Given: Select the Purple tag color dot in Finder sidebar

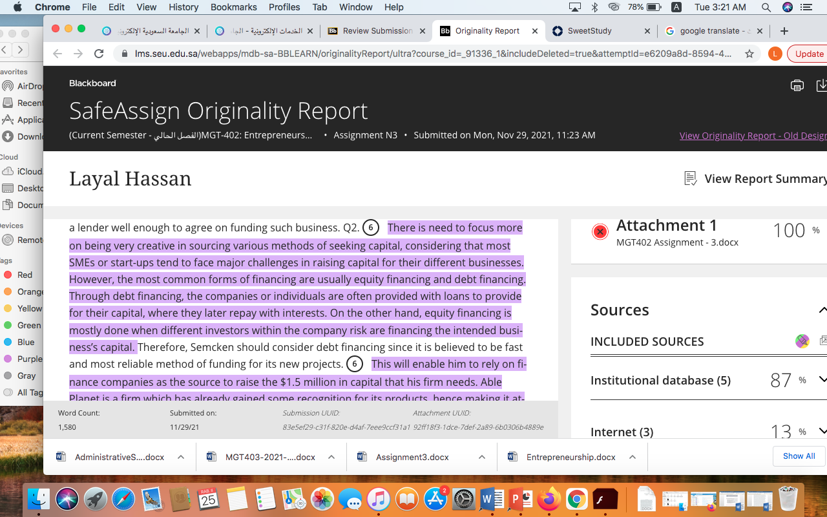Looking at the screenshot, I should [8, 359].
